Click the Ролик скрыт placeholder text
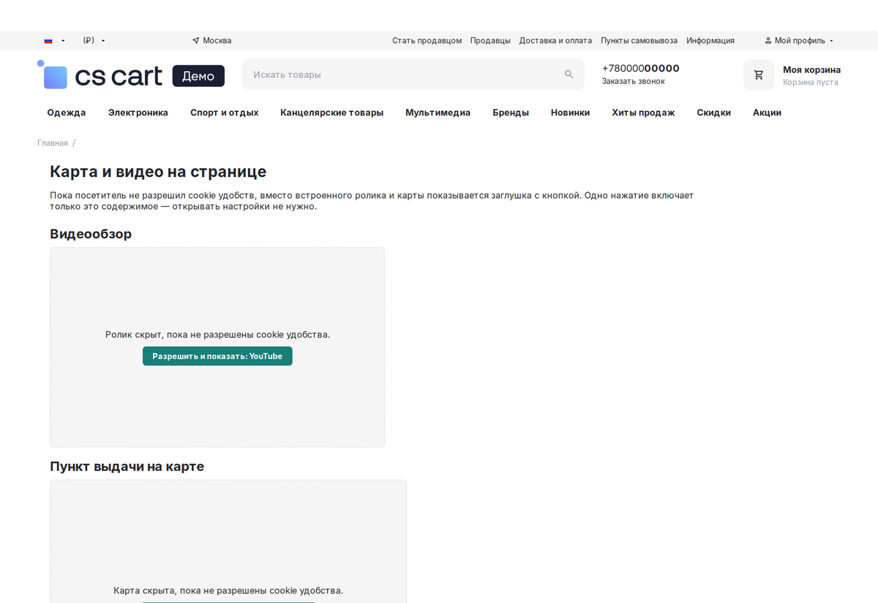Screen dimensions: 878x603 click(x=218, y=335)
